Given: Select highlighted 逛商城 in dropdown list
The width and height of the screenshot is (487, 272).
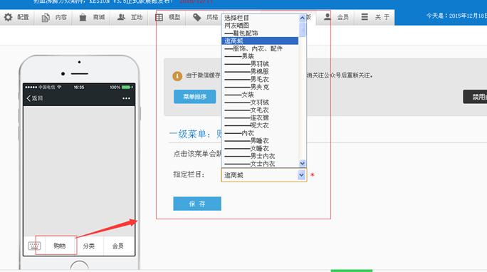Looking at the screenshot, I should pos(261,41).
